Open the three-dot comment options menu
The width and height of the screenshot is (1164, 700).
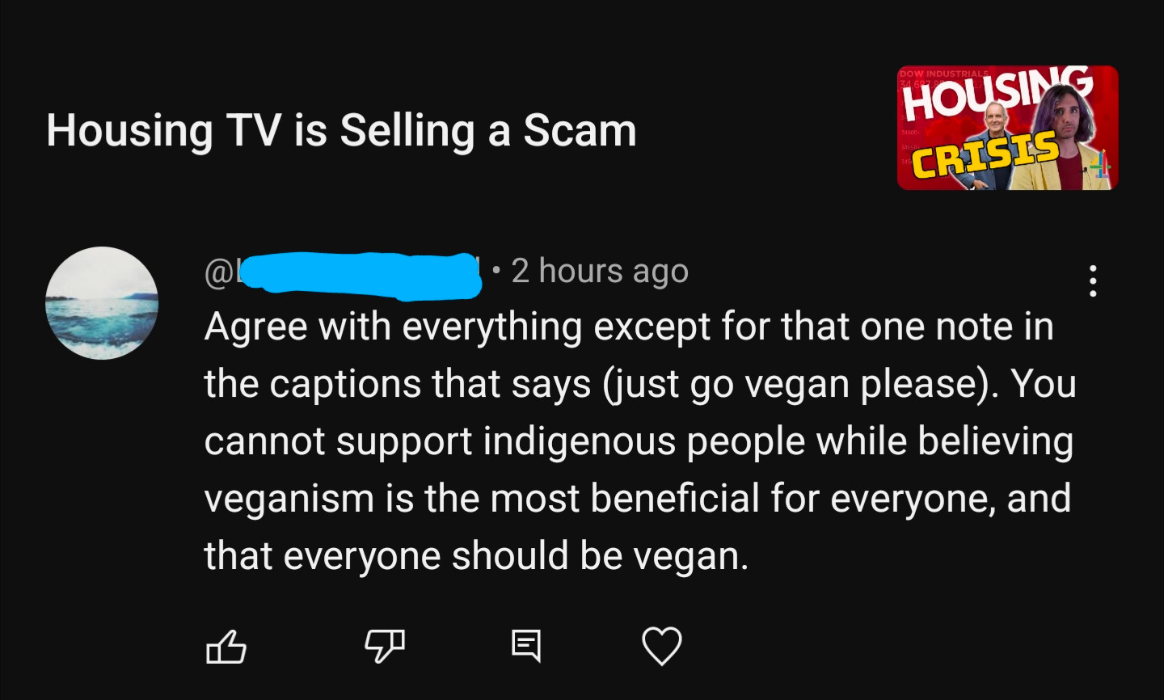click(x=1093, y=280)
